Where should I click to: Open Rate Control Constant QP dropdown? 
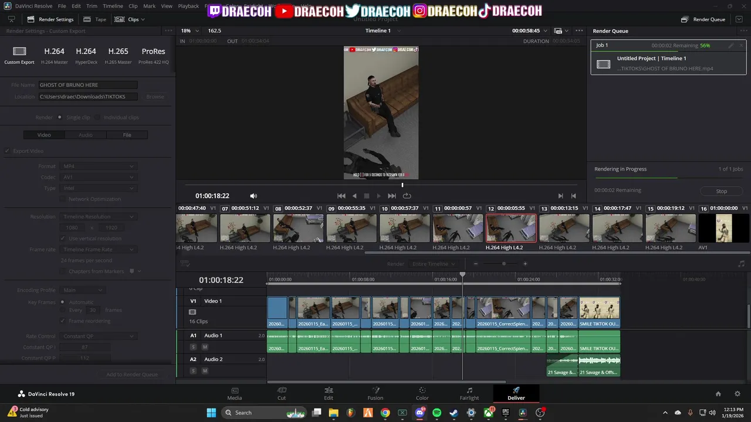click(99, 336)
